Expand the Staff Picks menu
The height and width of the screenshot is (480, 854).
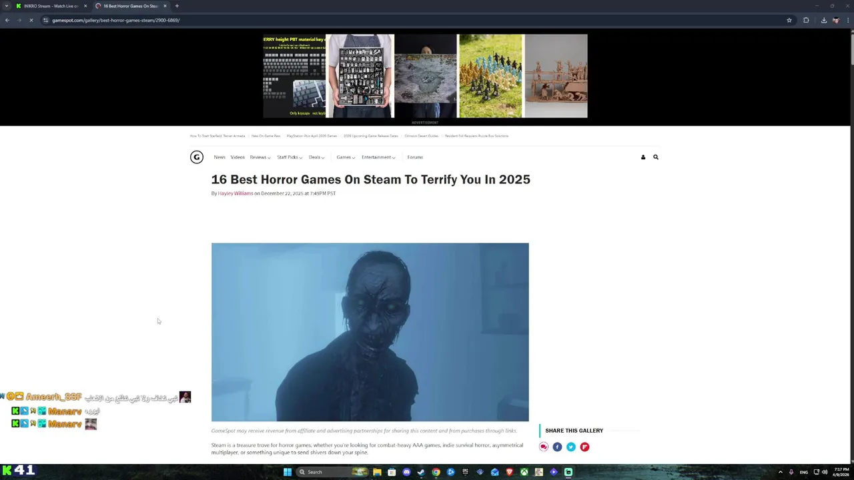[x=290, y=157]
